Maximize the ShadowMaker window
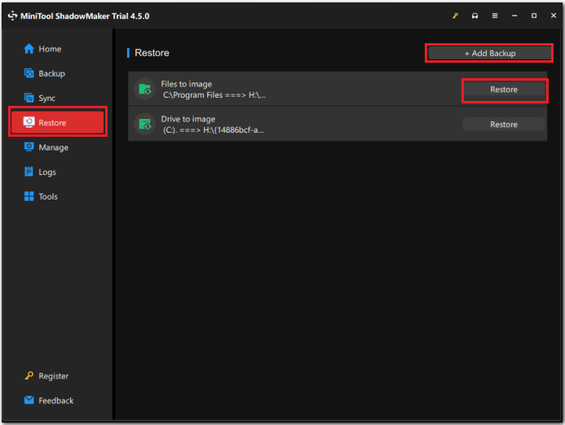Viewport: 565px width, 425px height. [x=534, y=15]
